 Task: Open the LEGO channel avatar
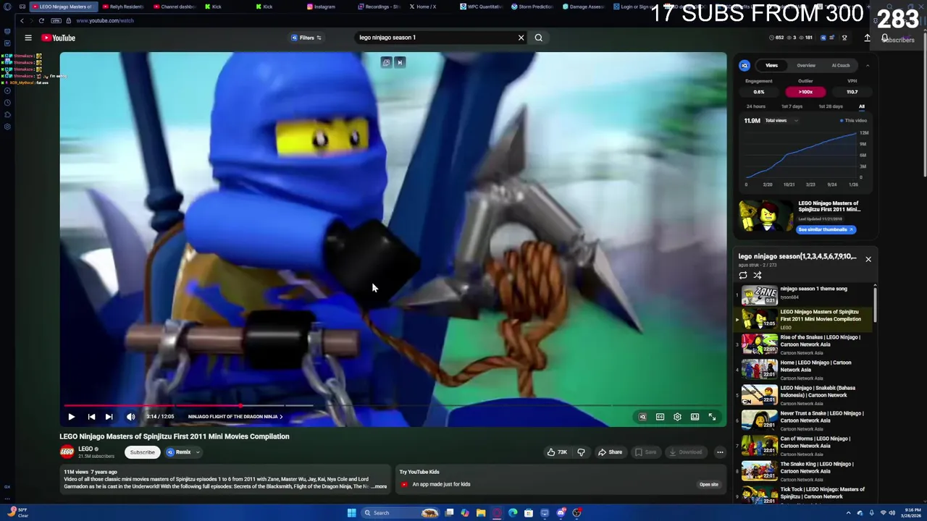click(x=67, y=452)
